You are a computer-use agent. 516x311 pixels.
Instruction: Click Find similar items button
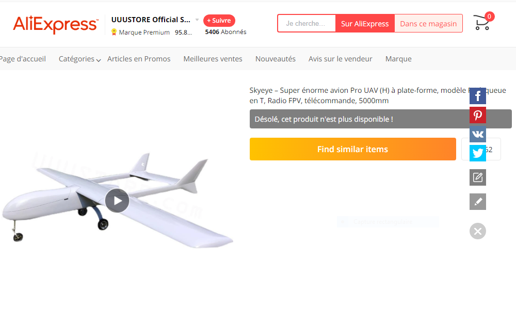(x=353, y=149)
